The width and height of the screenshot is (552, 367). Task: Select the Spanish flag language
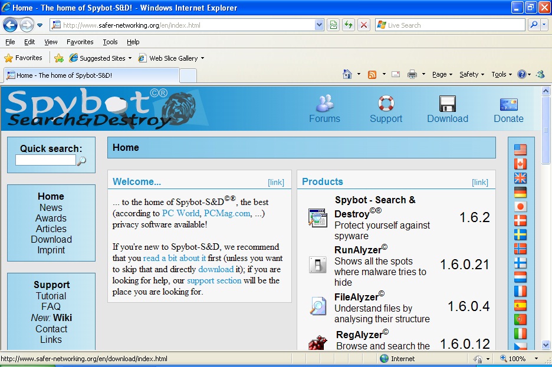click(520, 305)
